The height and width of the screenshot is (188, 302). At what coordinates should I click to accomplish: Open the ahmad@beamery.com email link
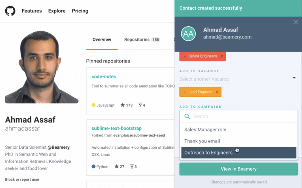click(x=227, y=37)
